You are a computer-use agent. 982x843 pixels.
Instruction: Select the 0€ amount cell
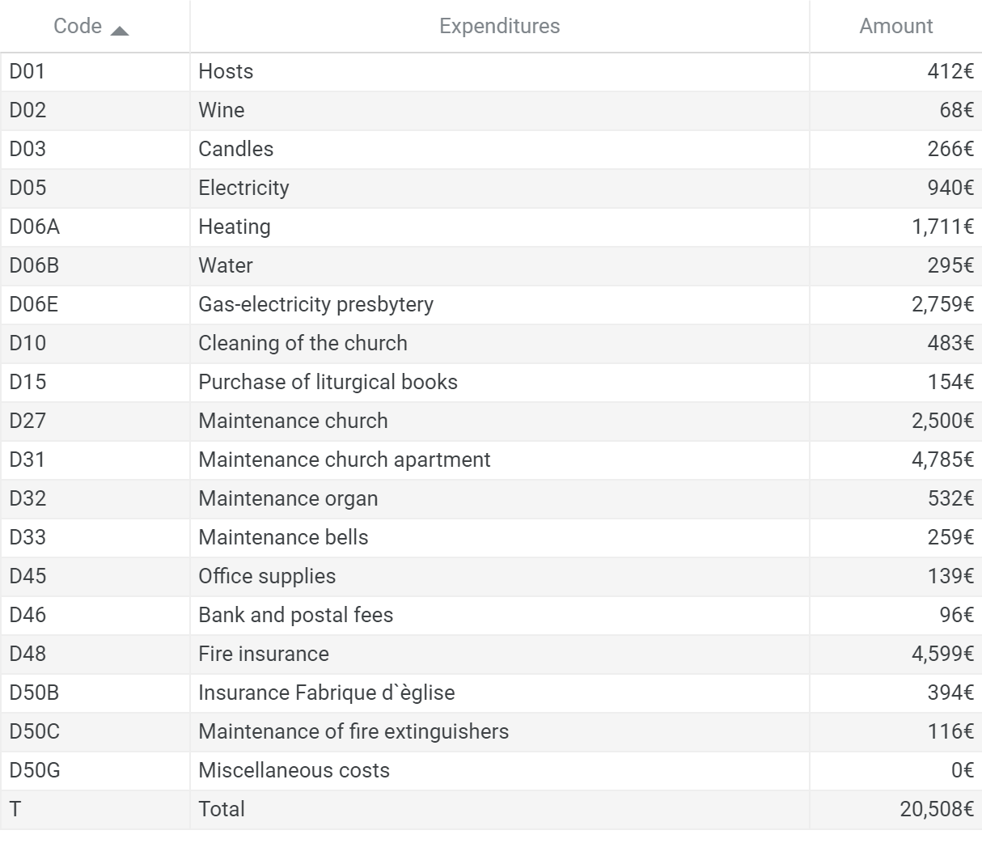[x=895, y=770]
